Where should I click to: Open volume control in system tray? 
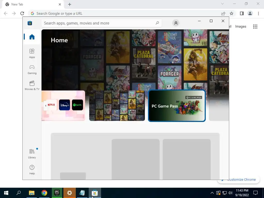[230, 193]
